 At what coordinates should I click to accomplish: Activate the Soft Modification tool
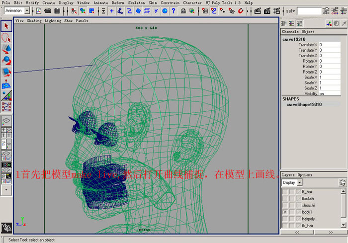pyautogui.click(x=6, y=84)
